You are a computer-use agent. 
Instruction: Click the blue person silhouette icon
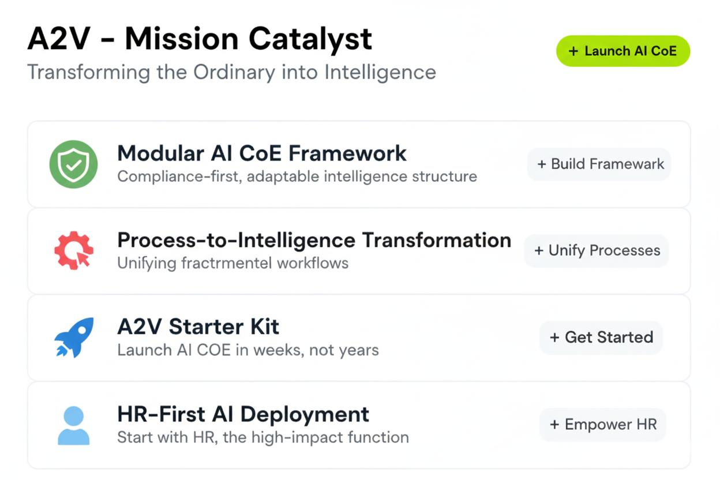pyautogui.click(x=74, y=425)
